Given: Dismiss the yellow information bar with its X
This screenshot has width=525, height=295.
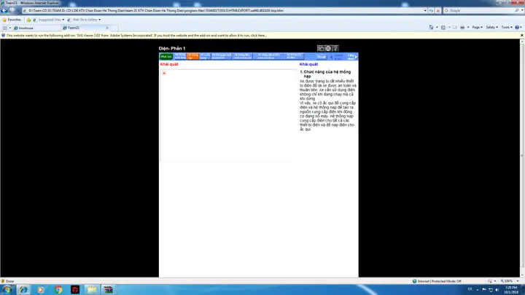Looking at the screenshot, I should click(521, 36).
